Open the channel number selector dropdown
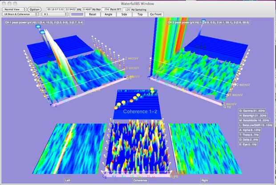Image resolution: width=276 pixels, height=185 pixels. tap(55, 14)
